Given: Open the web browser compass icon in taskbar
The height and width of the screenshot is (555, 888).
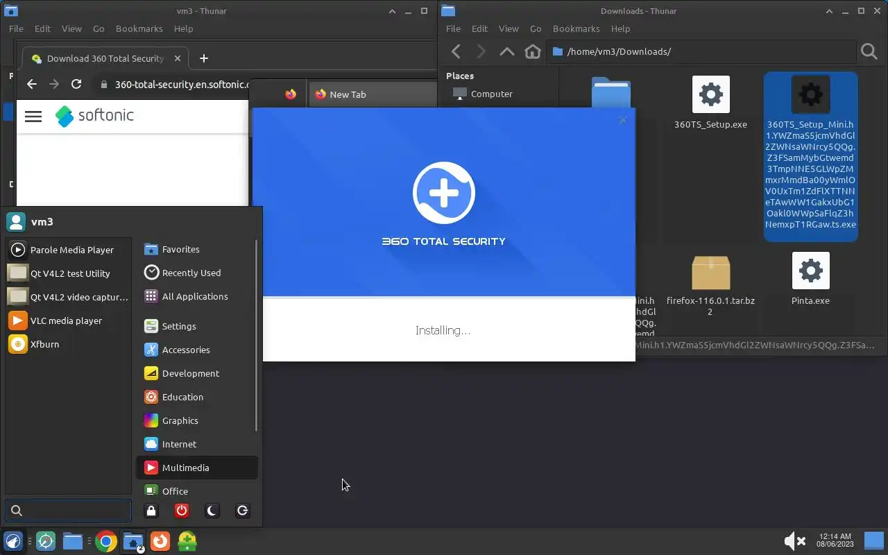Looking at the screenshot, I should coord(46,541).
